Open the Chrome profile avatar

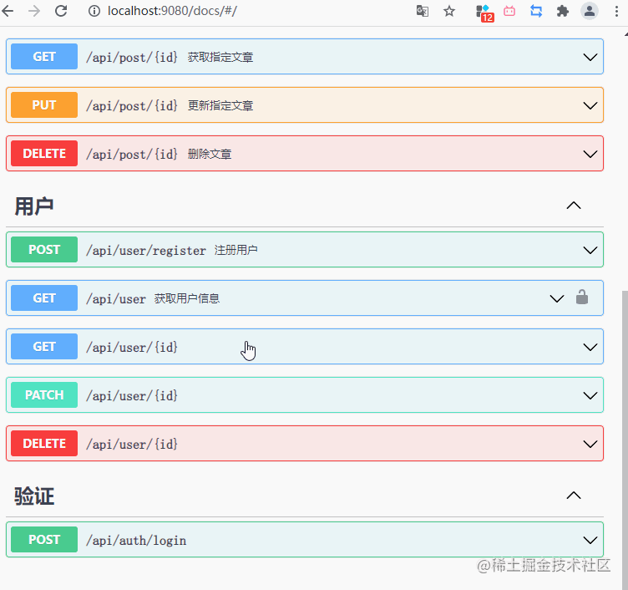(x=590, y=11)
